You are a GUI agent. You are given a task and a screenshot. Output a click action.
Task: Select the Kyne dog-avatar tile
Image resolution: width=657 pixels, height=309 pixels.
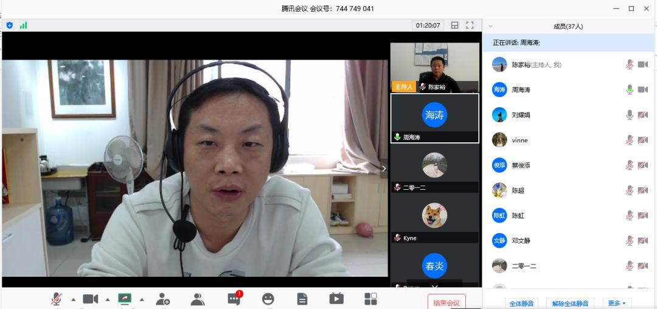pyautogui.click(x=435, y=219)
